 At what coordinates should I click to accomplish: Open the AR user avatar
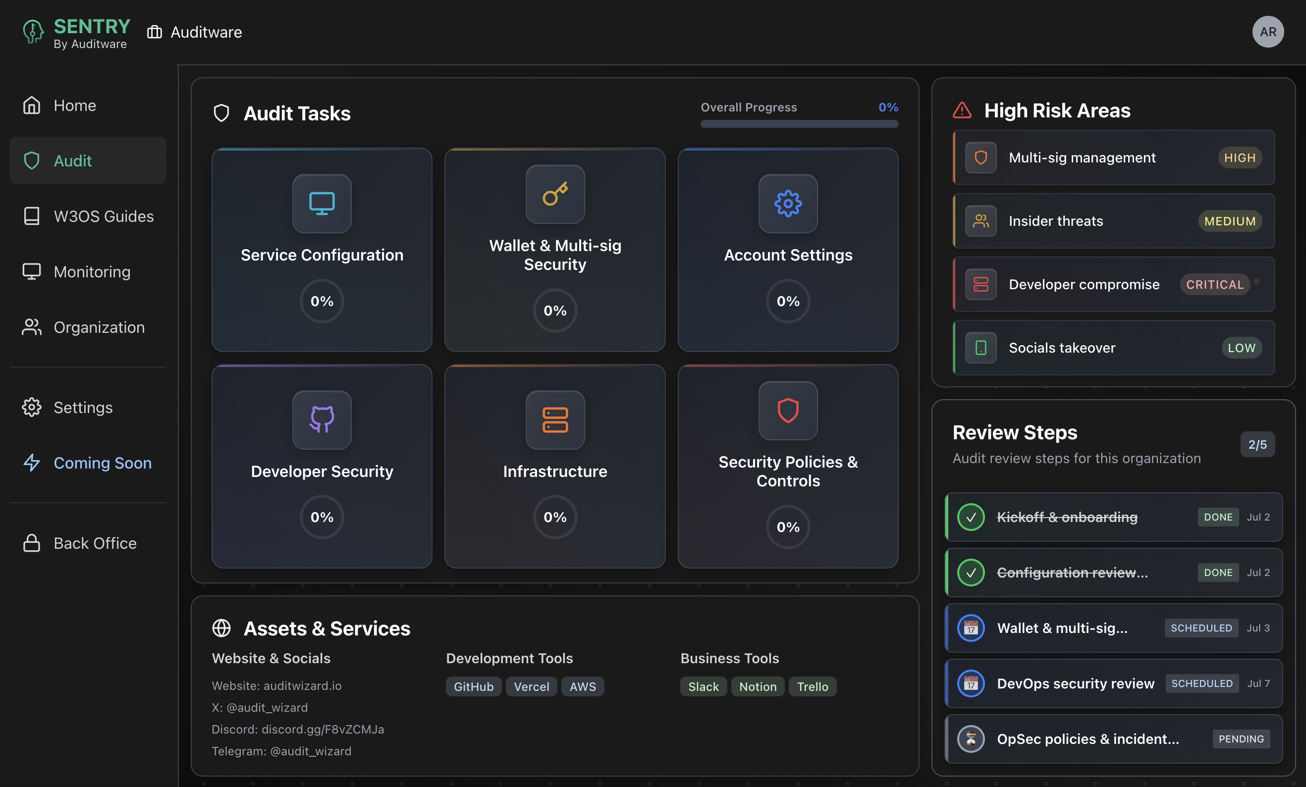coord(1267,32)
